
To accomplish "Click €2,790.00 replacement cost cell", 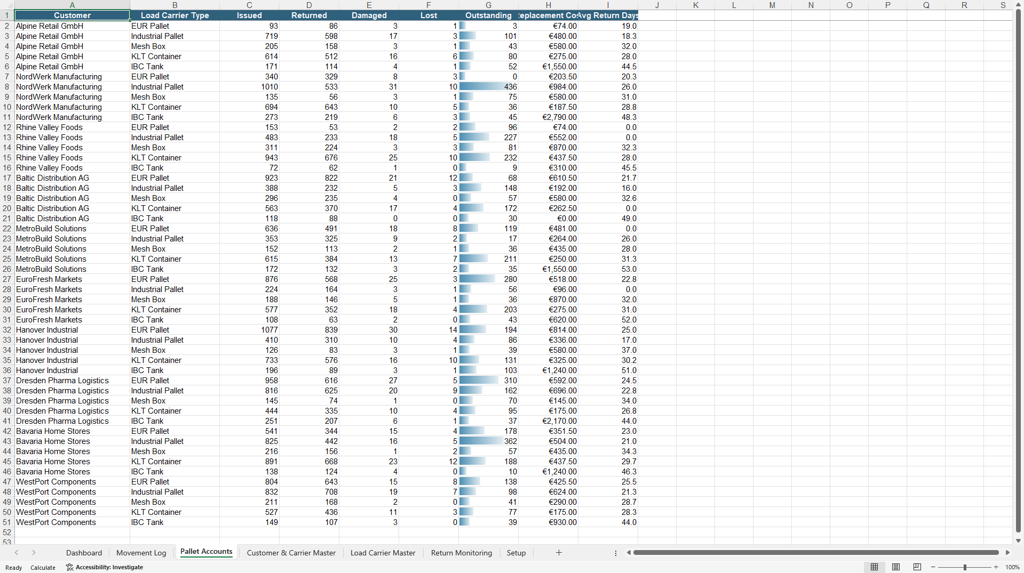I will click(x=548, y=117).
